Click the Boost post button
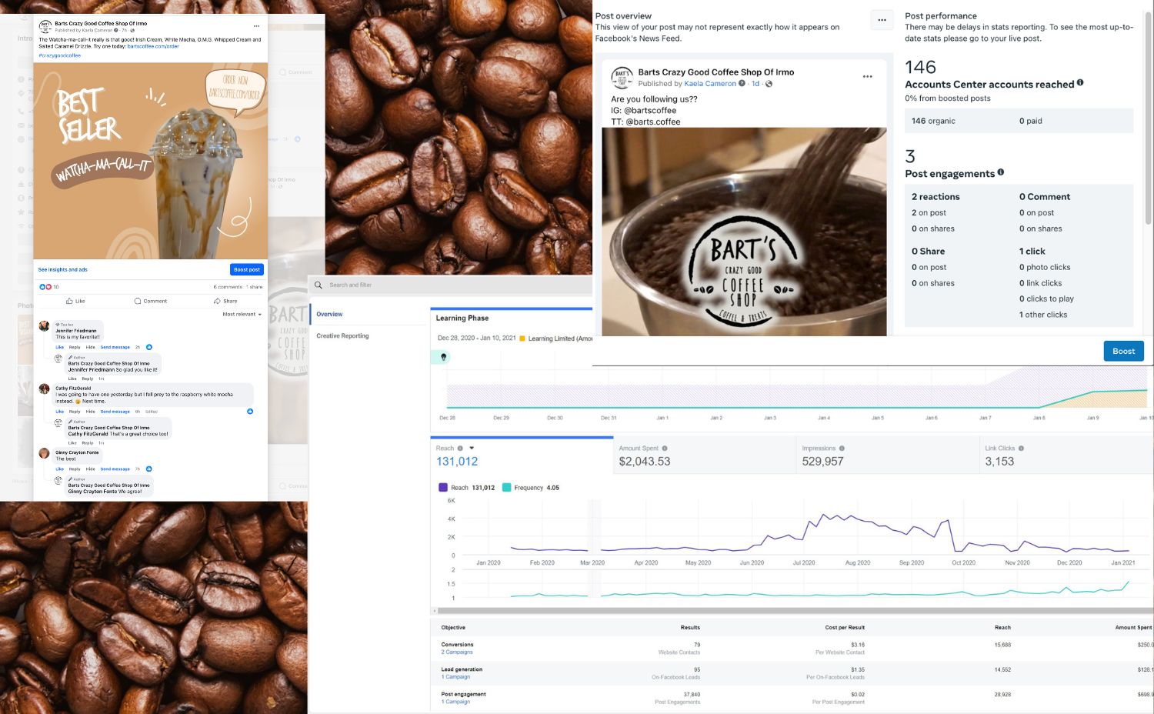 click(247, 269)
